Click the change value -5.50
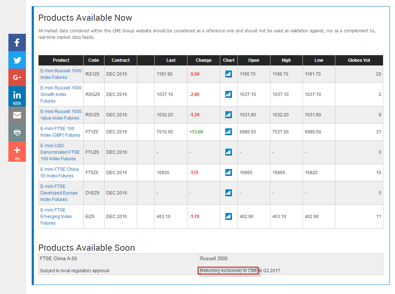Viewport: 395px width, 294px height. pos(194,74)
